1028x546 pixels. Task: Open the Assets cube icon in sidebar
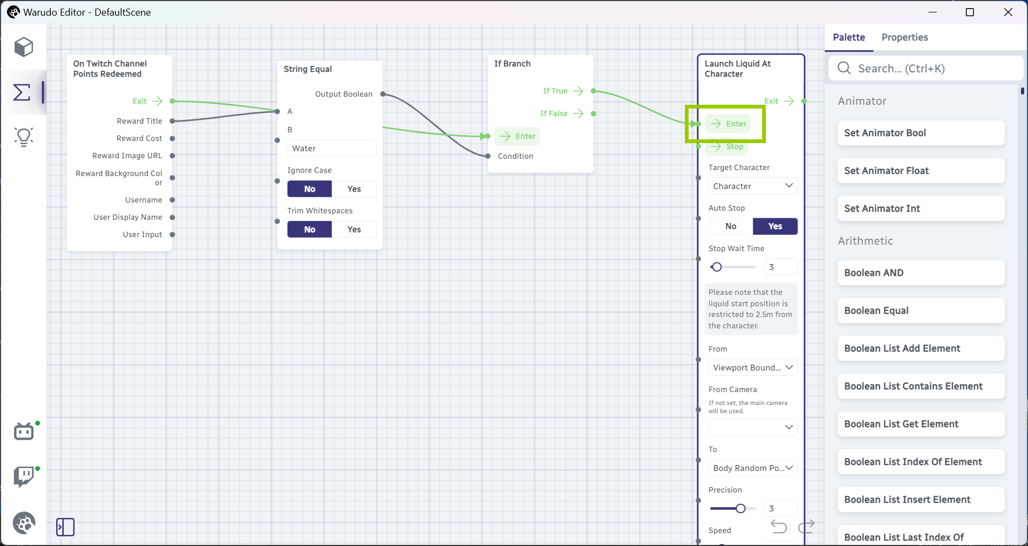(x=24, y=48)
